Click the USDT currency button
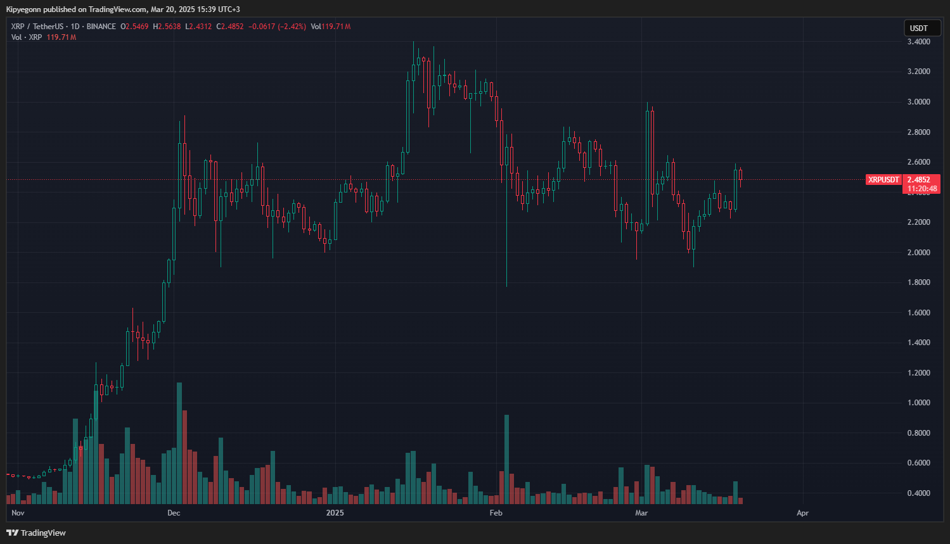The image size is (950, 544). (x=921, y=28)
